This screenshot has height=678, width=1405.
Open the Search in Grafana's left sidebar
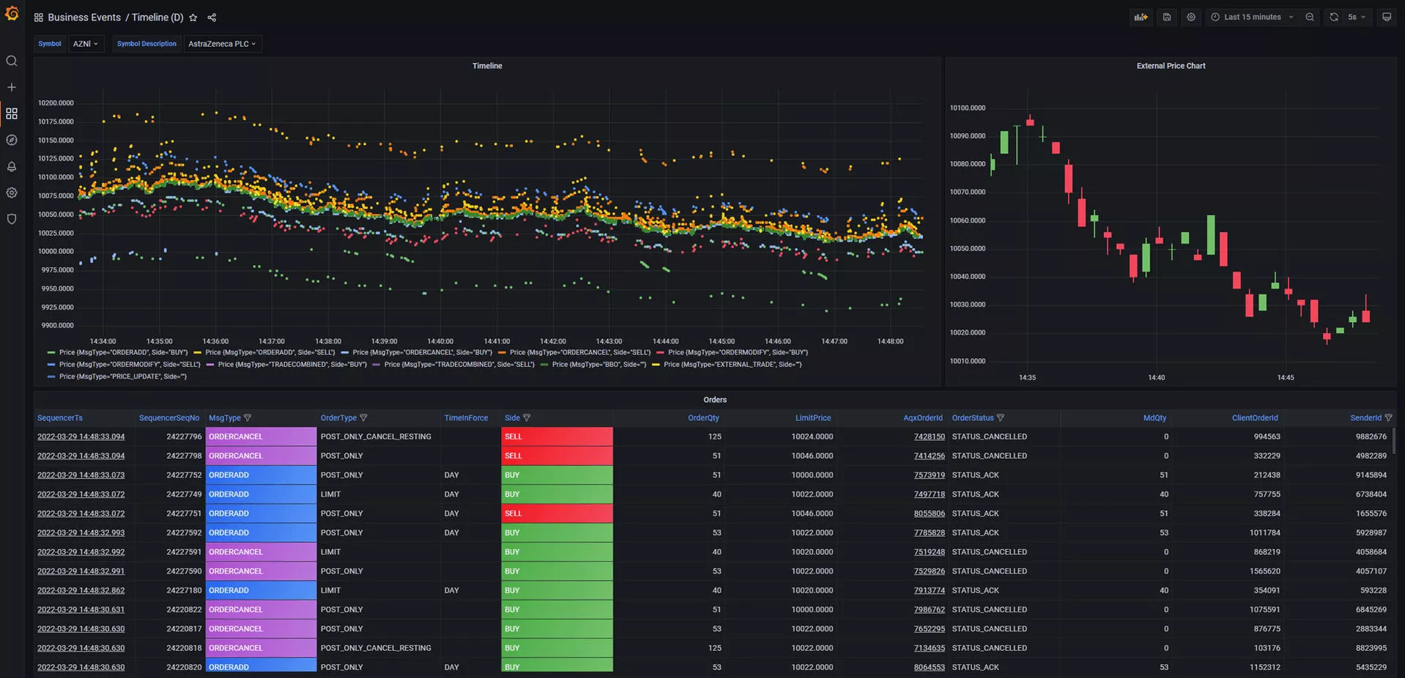(x=11, y=61)
